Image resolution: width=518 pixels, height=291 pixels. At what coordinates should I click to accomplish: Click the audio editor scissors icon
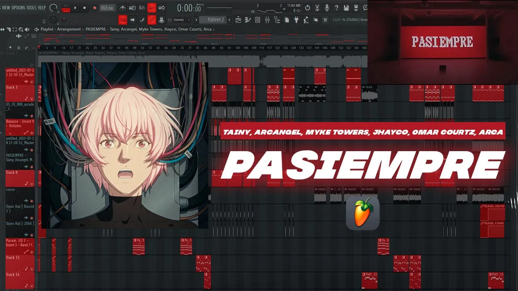(x=317, y=8)
